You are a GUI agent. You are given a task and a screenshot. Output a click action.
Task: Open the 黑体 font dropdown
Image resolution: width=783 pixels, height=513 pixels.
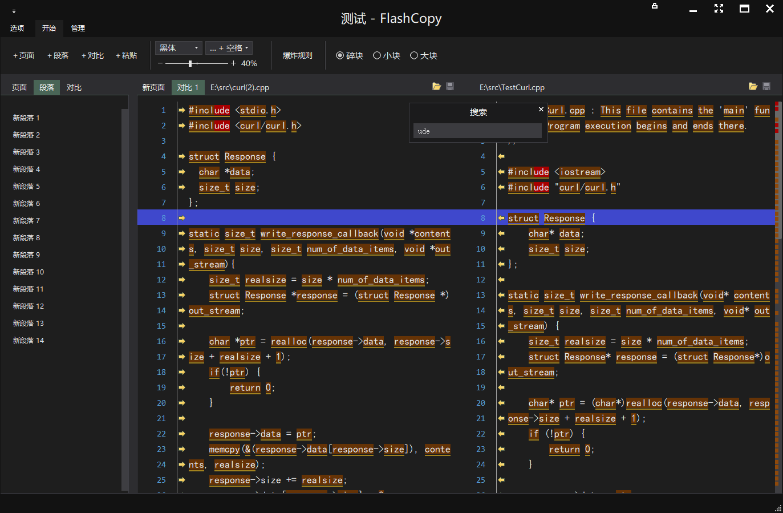179,48
